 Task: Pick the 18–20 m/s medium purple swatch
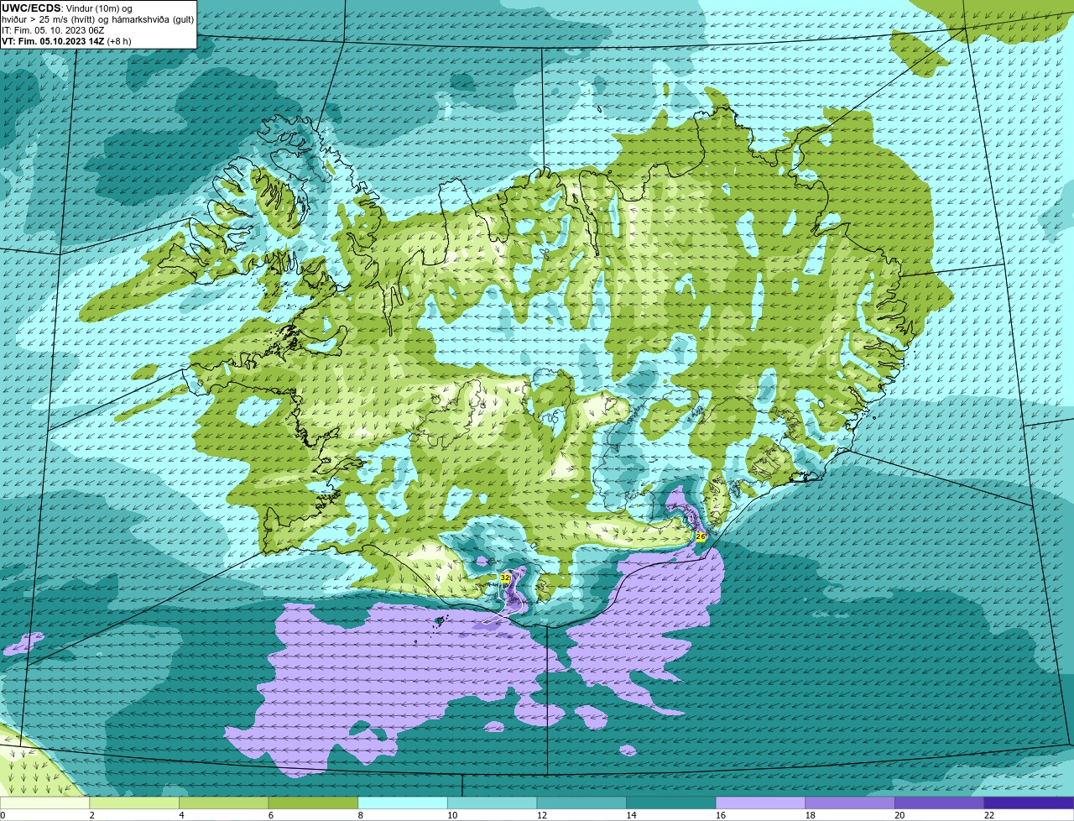[x=850, y=803]
